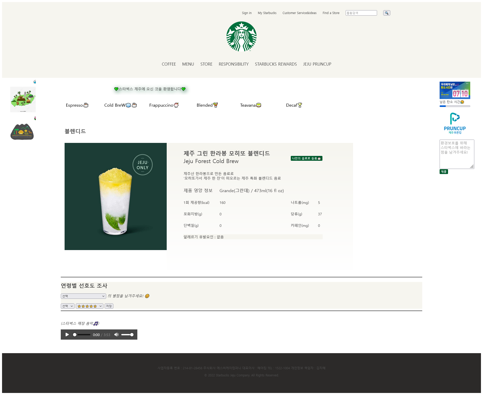Click the 저장 save button
Screen dimensions: 483x395
(109, 306)
